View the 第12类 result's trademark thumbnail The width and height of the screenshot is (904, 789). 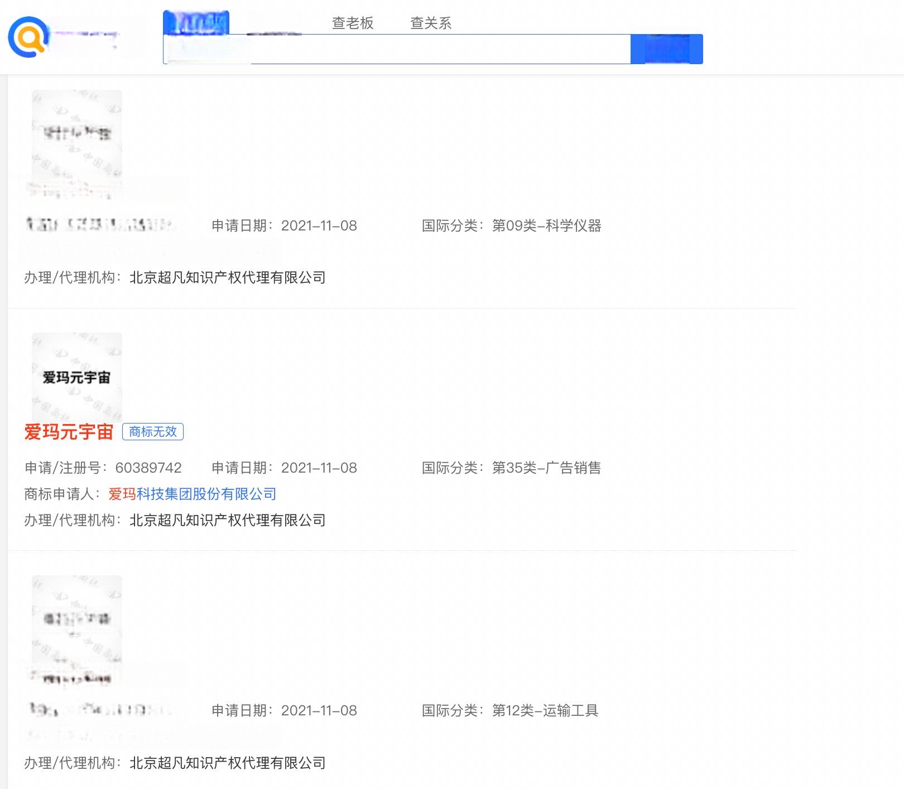tap(77, 619)
